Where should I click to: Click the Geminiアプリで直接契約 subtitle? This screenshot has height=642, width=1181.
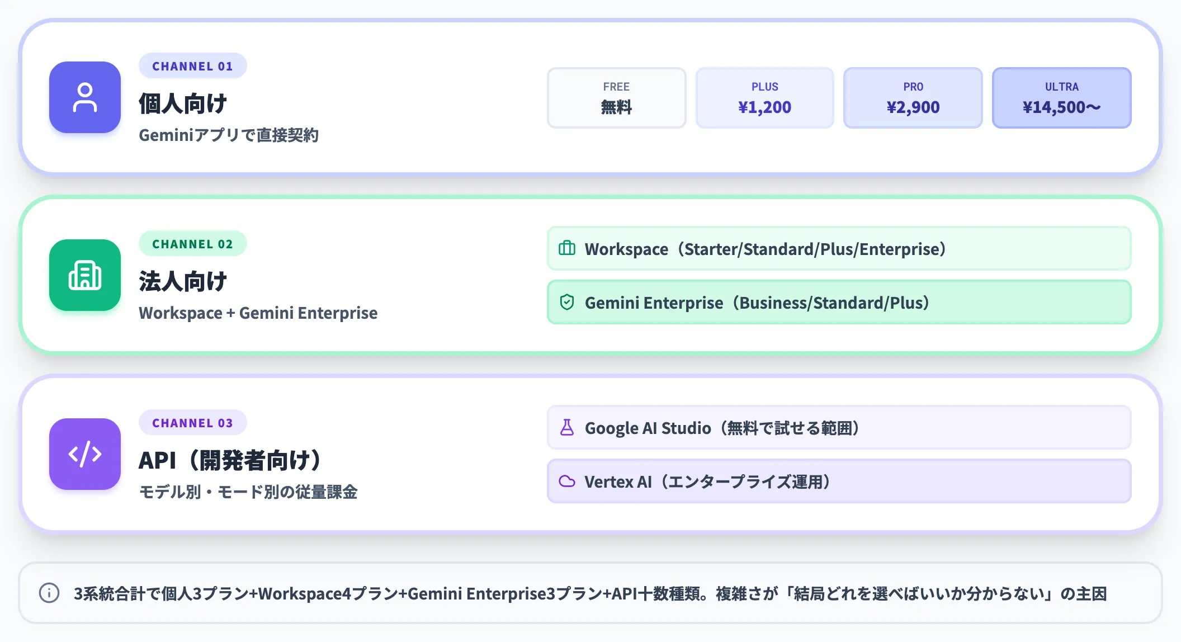pyautogui.click(x=229, y=135)
